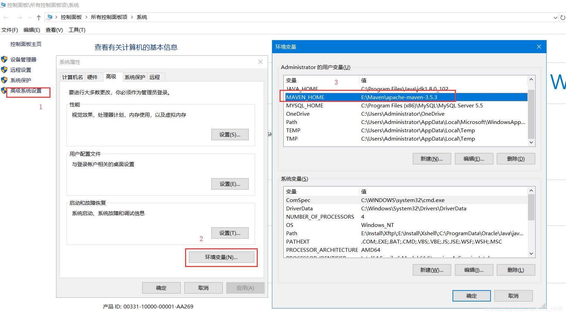Select MYSQL_HOME user variable row
The image size is (566, 315).
[x=406, y=106]
